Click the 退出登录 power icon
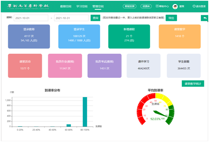Image resolution: width=209 pixels, height=142 pixels. click(194, 6)
